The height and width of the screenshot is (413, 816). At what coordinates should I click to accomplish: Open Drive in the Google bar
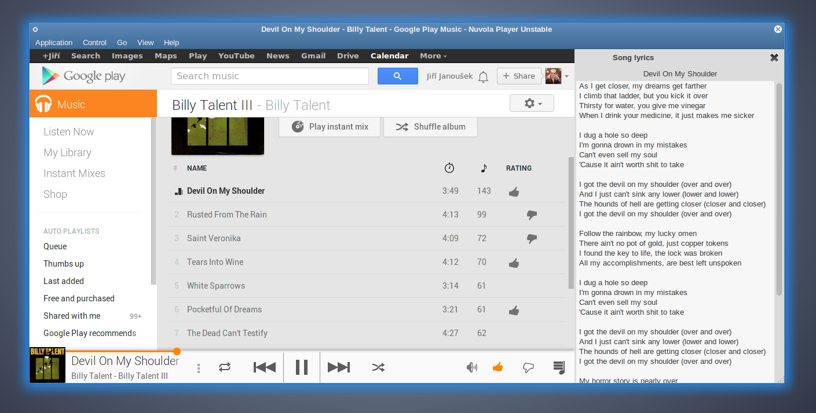coord(348,56)
